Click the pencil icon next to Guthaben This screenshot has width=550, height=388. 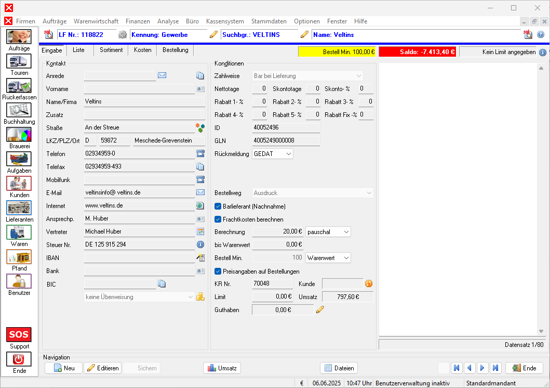coord(320,310)
